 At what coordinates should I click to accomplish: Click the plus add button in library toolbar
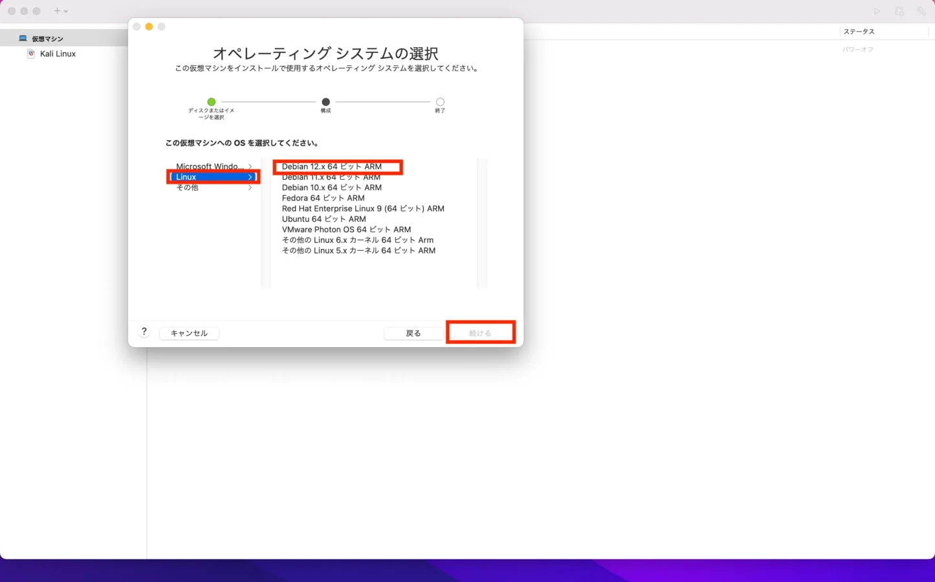pos(57,11)
